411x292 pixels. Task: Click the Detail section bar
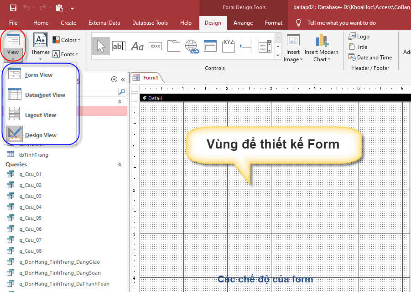(275, 98)
